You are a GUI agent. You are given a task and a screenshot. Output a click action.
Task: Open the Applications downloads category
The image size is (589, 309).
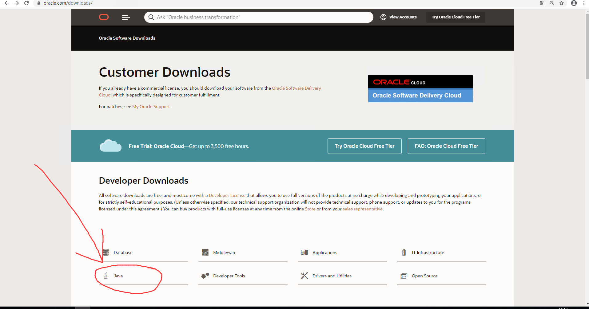(x=342, y=252)
